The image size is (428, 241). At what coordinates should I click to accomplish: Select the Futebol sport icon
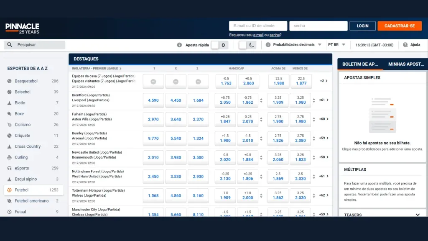click(8, 190)
